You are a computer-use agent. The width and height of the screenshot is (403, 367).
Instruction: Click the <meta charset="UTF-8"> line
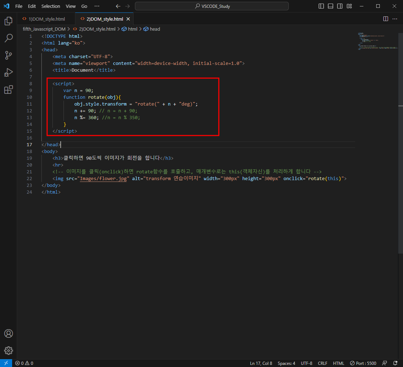click(x=82, y=56)
